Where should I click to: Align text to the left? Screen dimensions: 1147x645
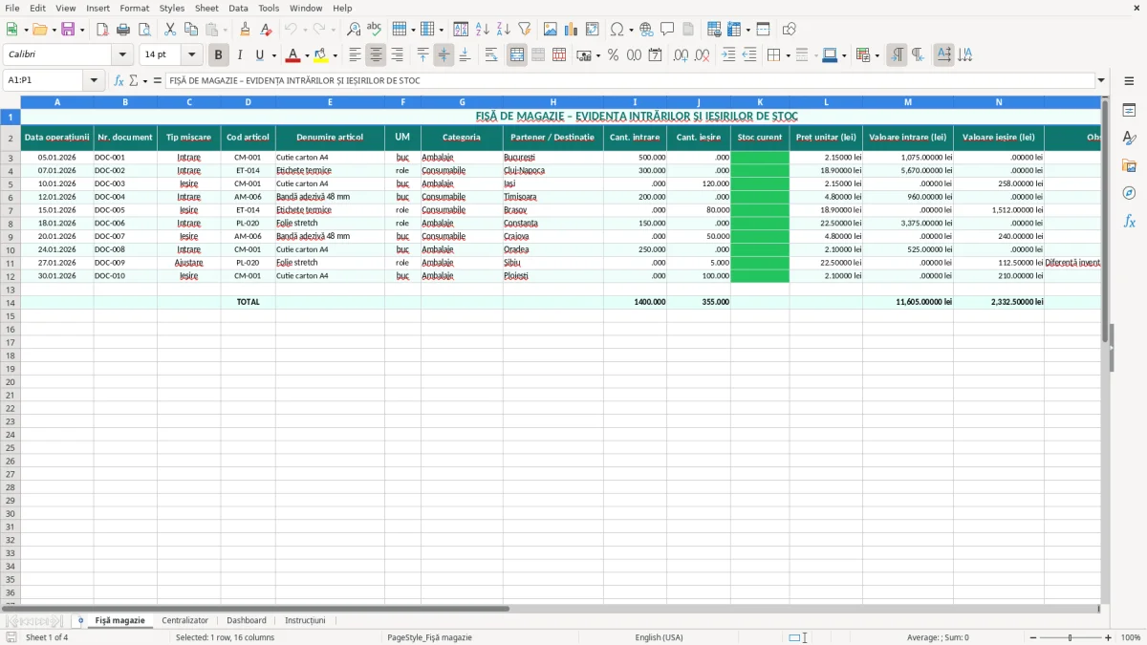tap(356, 55)
